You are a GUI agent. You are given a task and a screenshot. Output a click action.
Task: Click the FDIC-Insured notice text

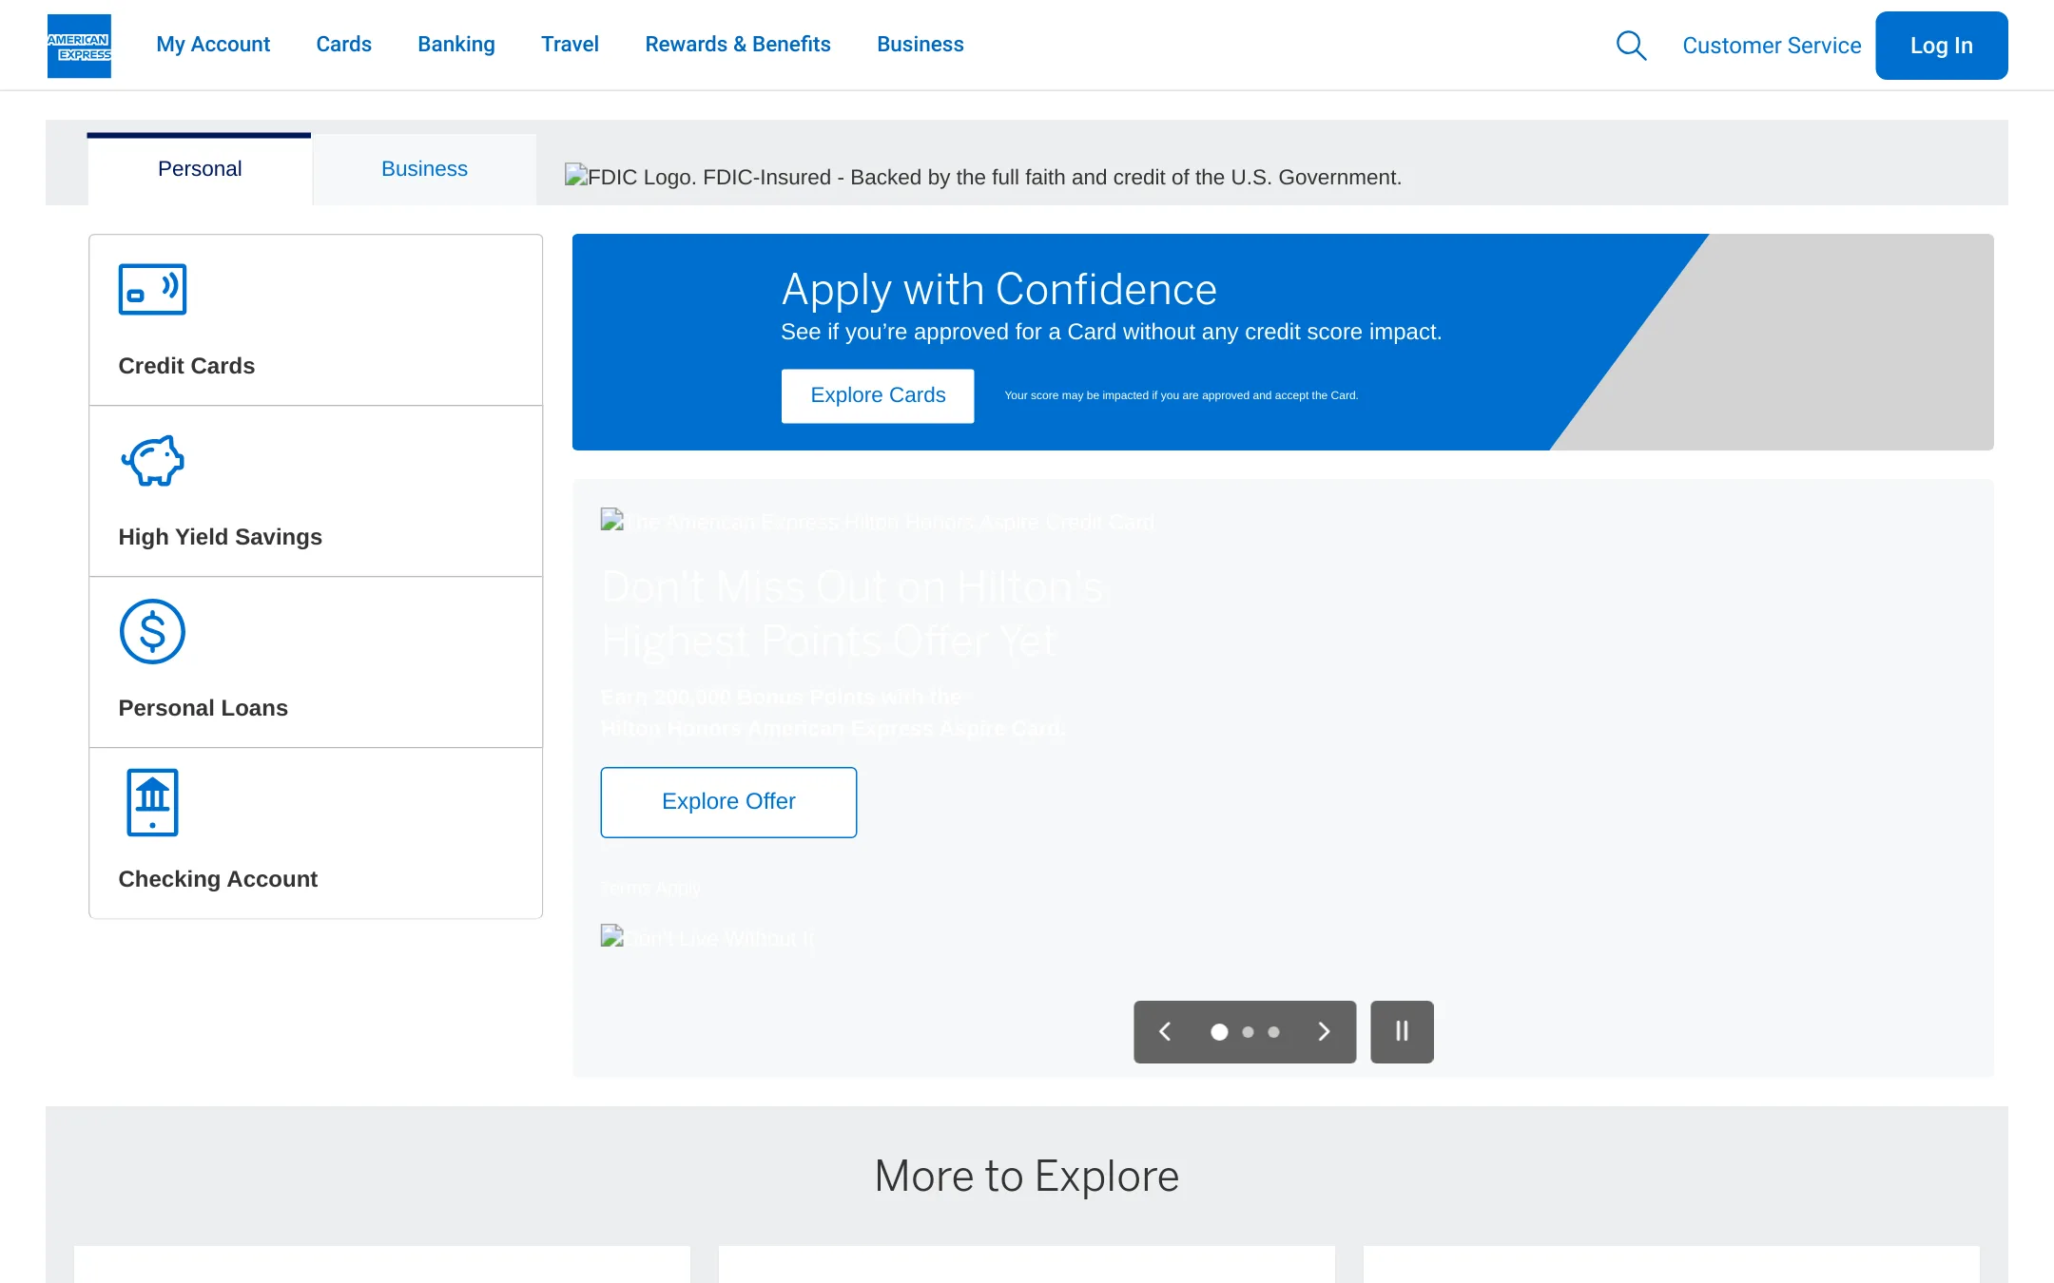click(983, 177)
